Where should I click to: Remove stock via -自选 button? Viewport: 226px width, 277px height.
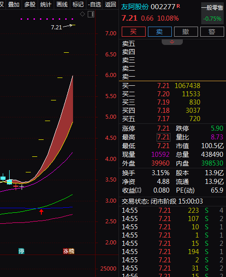(95, 5)
